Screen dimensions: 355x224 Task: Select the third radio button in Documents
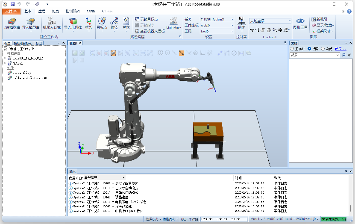323,49
